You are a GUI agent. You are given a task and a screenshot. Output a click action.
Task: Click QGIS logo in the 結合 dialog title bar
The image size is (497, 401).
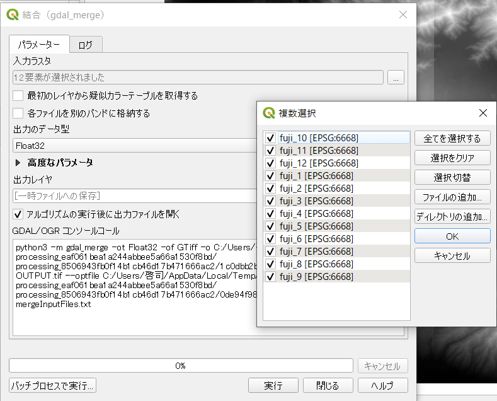coord(13,15)
